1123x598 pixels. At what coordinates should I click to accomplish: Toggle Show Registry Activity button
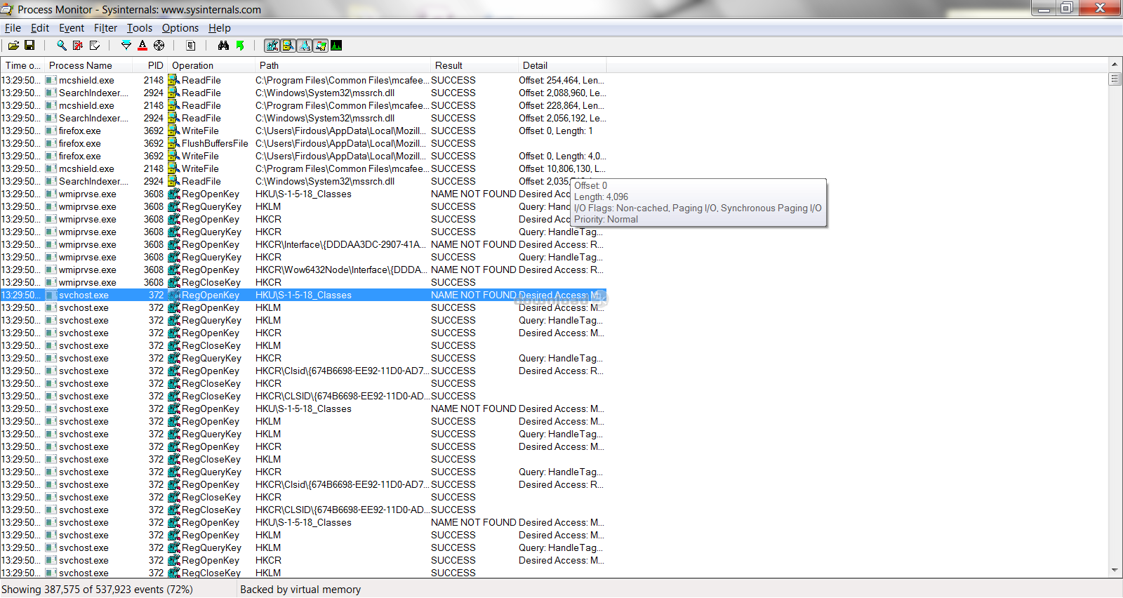pos(272,46)
